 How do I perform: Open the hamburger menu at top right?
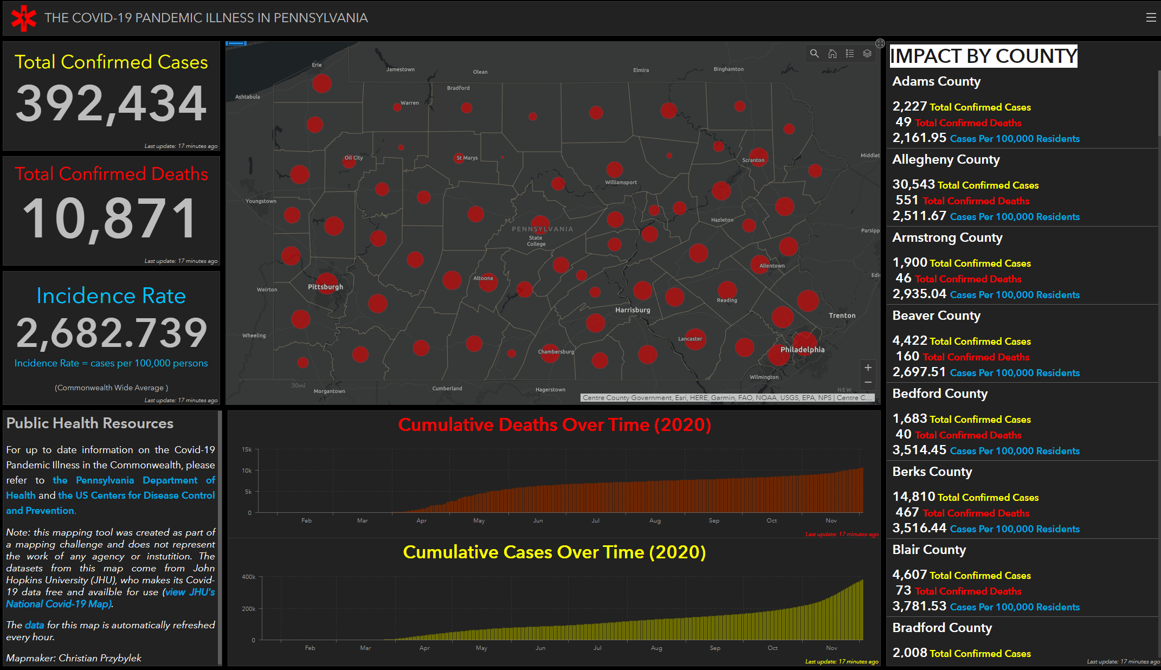coord(1151,18)
